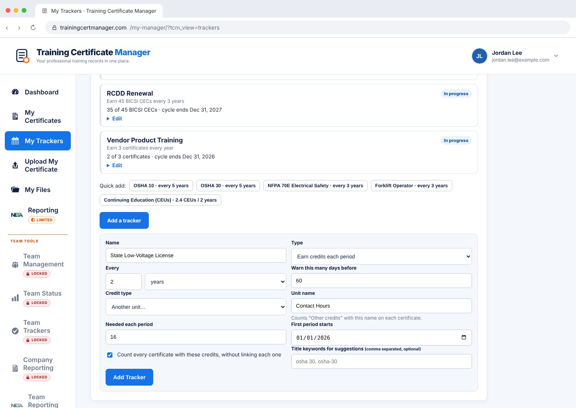
Task: Open Reporting in sidebar
Action: pos(38,214)
